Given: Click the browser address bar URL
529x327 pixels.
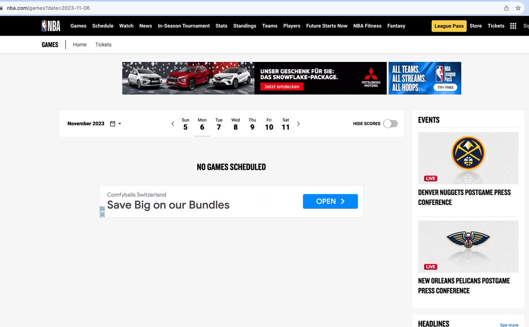Looking at the screenshot, I should [49, 8].
